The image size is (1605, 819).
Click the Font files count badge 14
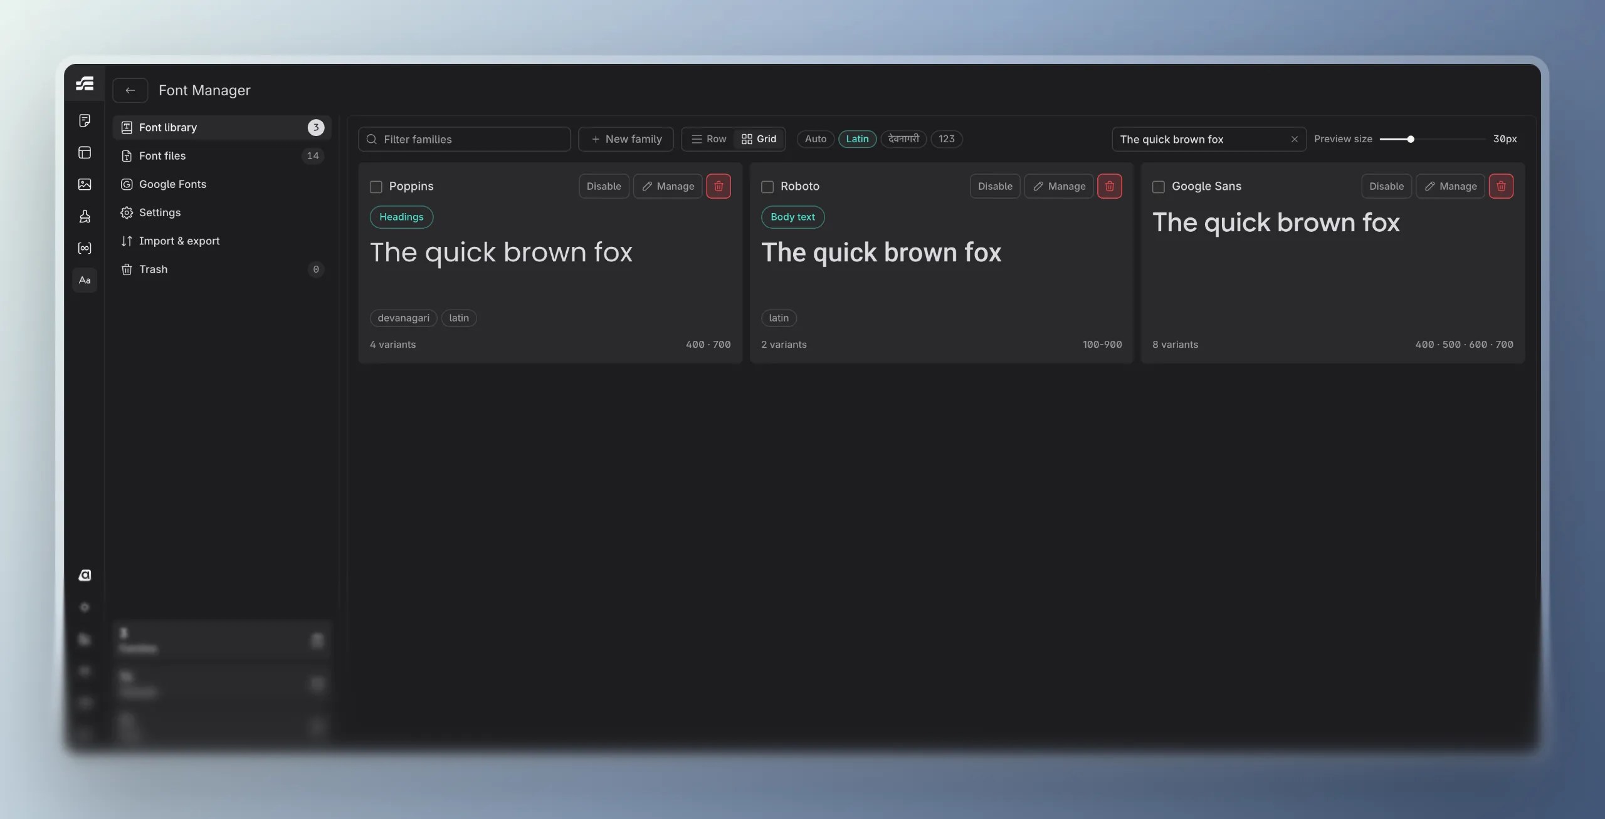click(x=313, y=155)
